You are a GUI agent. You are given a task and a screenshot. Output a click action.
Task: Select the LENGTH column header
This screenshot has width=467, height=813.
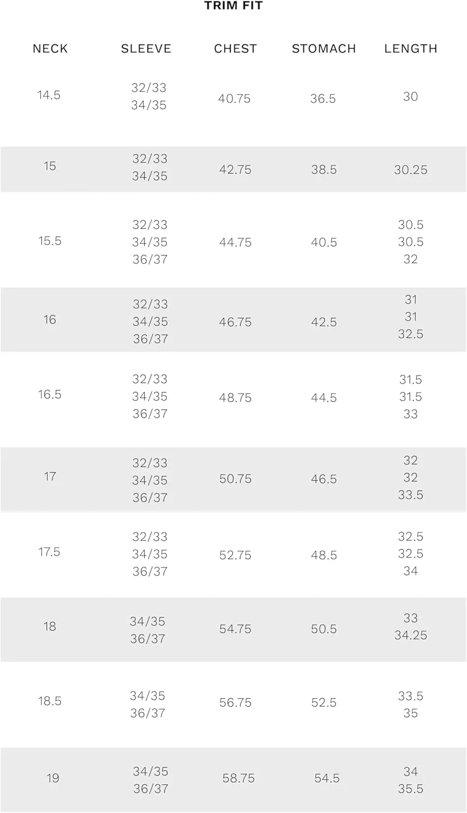tap(411, 49)
